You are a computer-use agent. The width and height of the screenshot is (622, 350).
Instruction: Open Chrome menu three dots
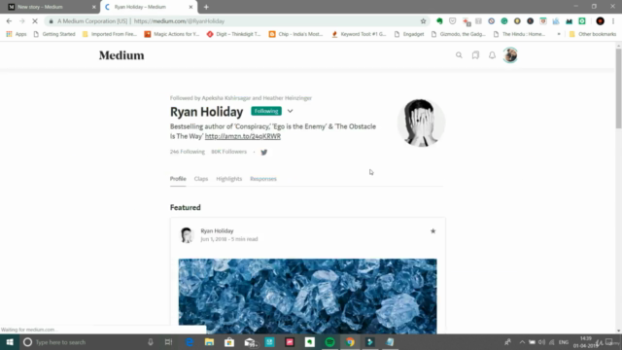click(x=613, y=21)
